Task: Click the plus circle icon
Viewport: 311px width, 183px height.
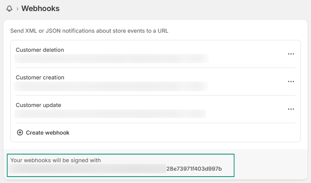Action: coord(20,132)
